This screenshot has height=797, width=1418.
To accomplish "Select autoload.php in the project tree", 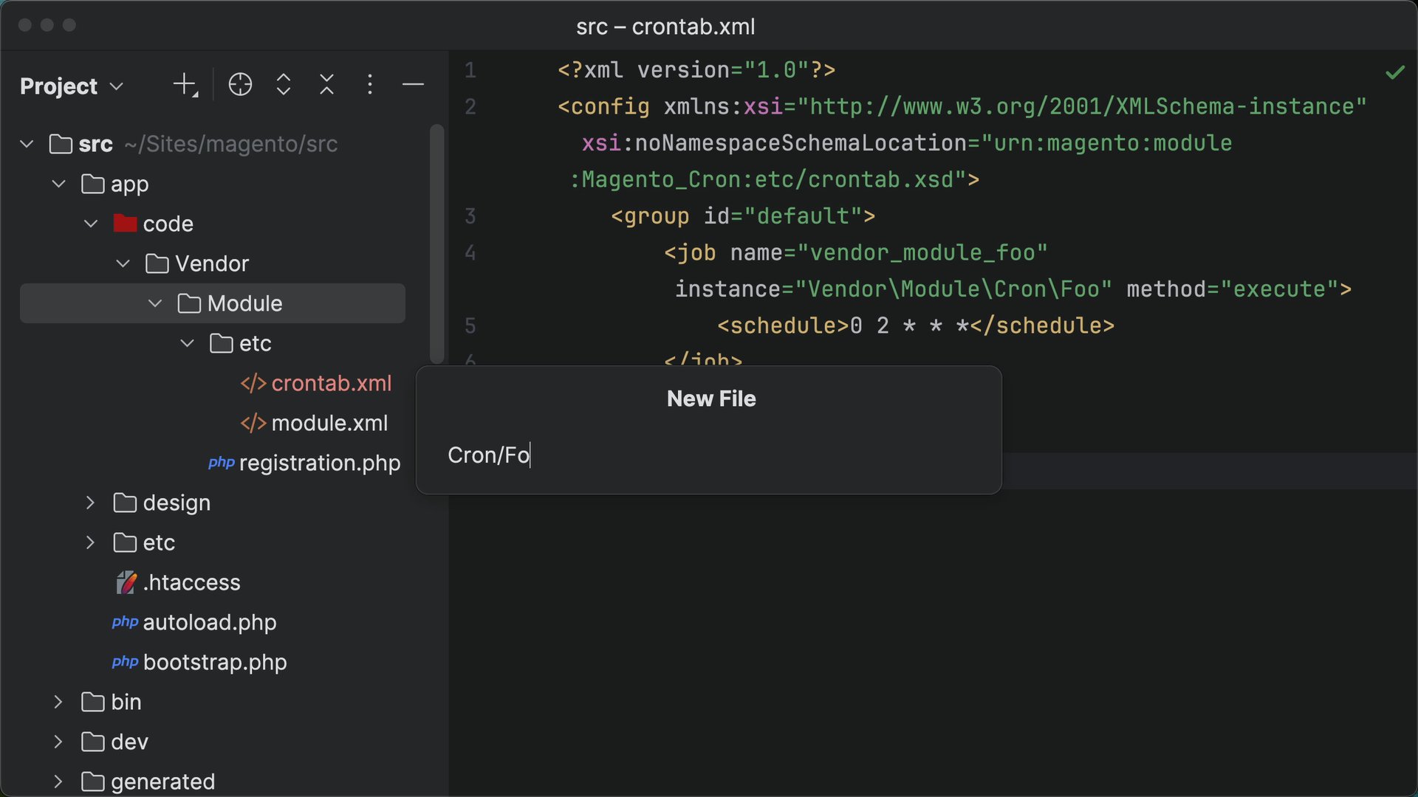I will point(210,622).
